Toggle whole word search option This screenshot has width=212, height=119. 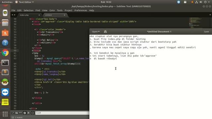pos(20,113)
